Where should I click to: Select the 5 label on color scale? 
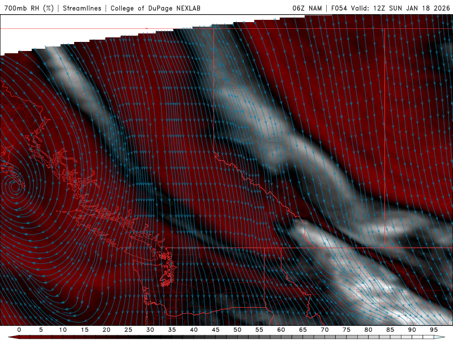41,330
